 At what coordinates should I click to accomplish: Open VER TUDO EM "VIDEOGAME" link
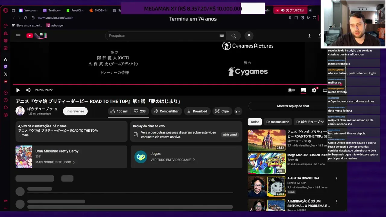pos(173,160)
